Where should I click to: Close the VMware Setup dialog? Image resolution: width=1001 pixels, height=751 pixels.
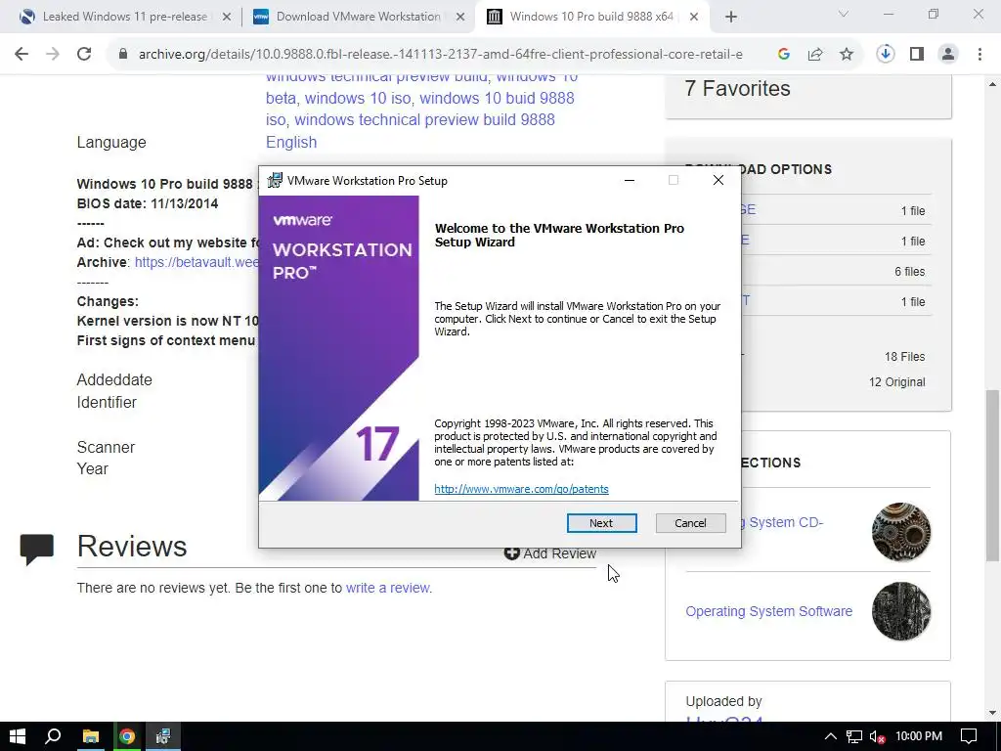(718, 180)
